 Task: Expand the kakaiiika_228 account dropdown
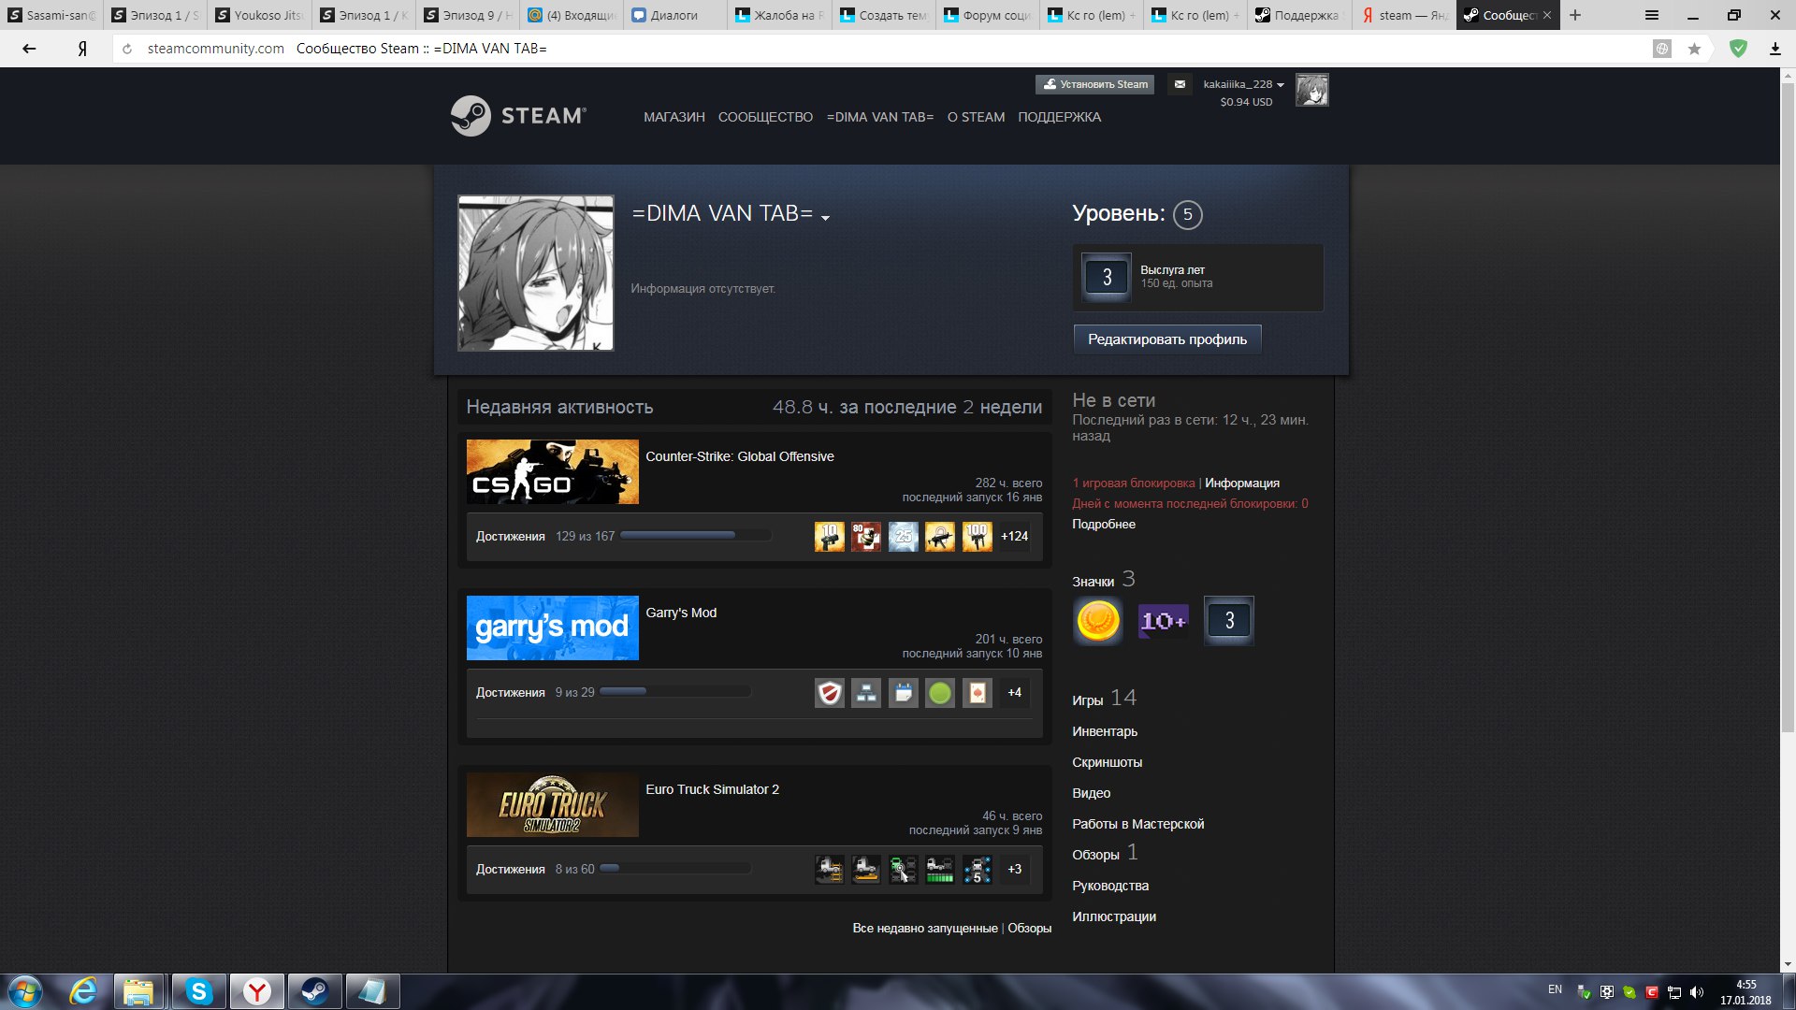[x=1243, y=84]
